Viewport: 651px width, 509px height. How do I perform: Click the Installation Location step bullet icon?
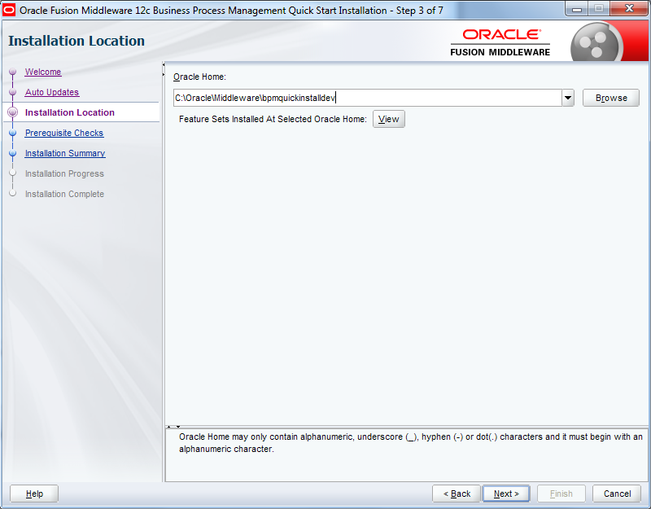pyautogui.click(x=13, y=112)
